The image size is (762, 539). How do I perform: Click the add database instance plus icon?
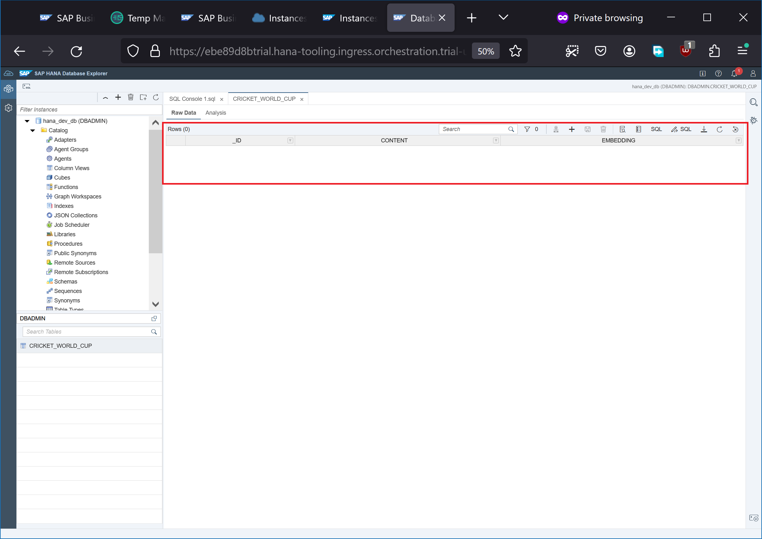[x=118, y=97]
